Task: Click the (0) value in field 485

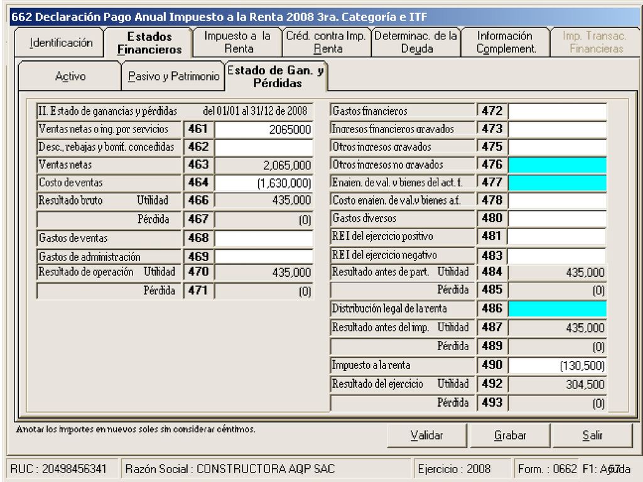Action: click(x=598, y=291)
